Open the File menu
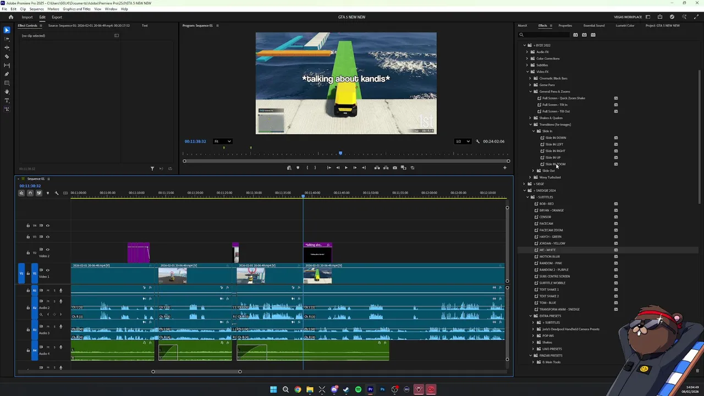The height and width of the screenshot is (396, 704). [x=4, y=9]
